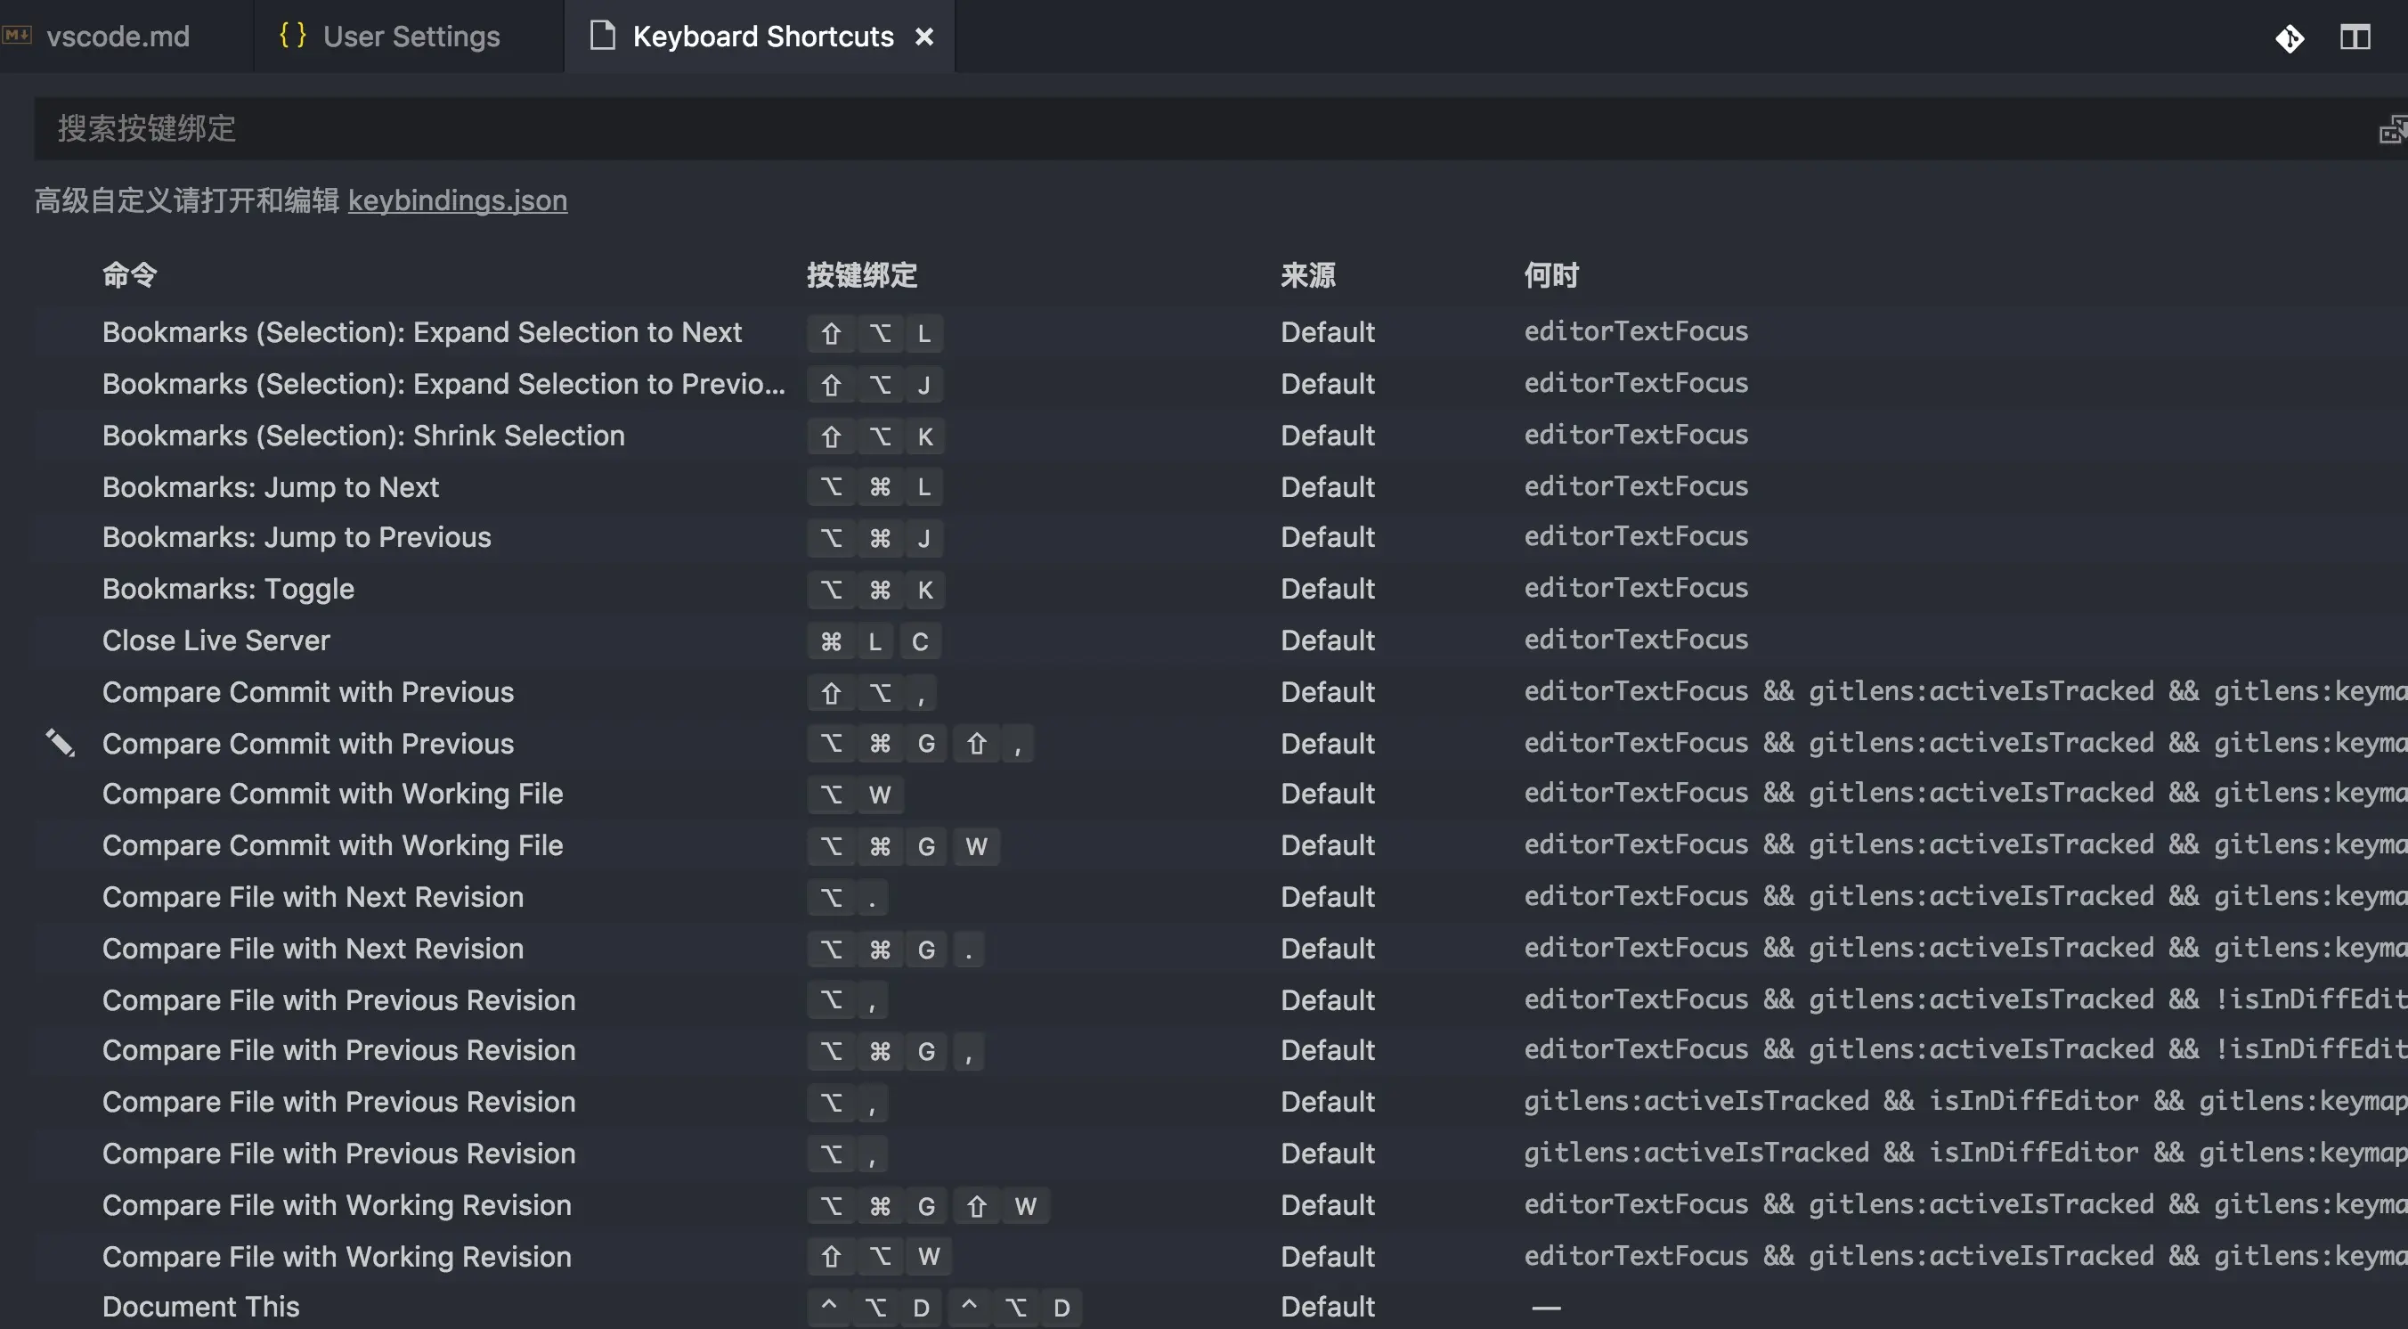Select the Document This command row
The image size is (2408, 1329).
pyautogui.click(x=201, y=1307)
